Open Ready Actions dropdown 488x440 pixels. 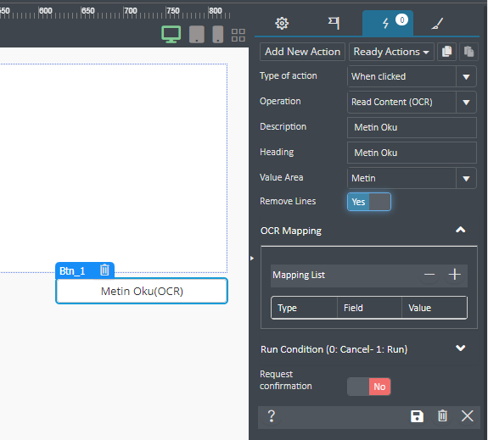coord(391,52)
